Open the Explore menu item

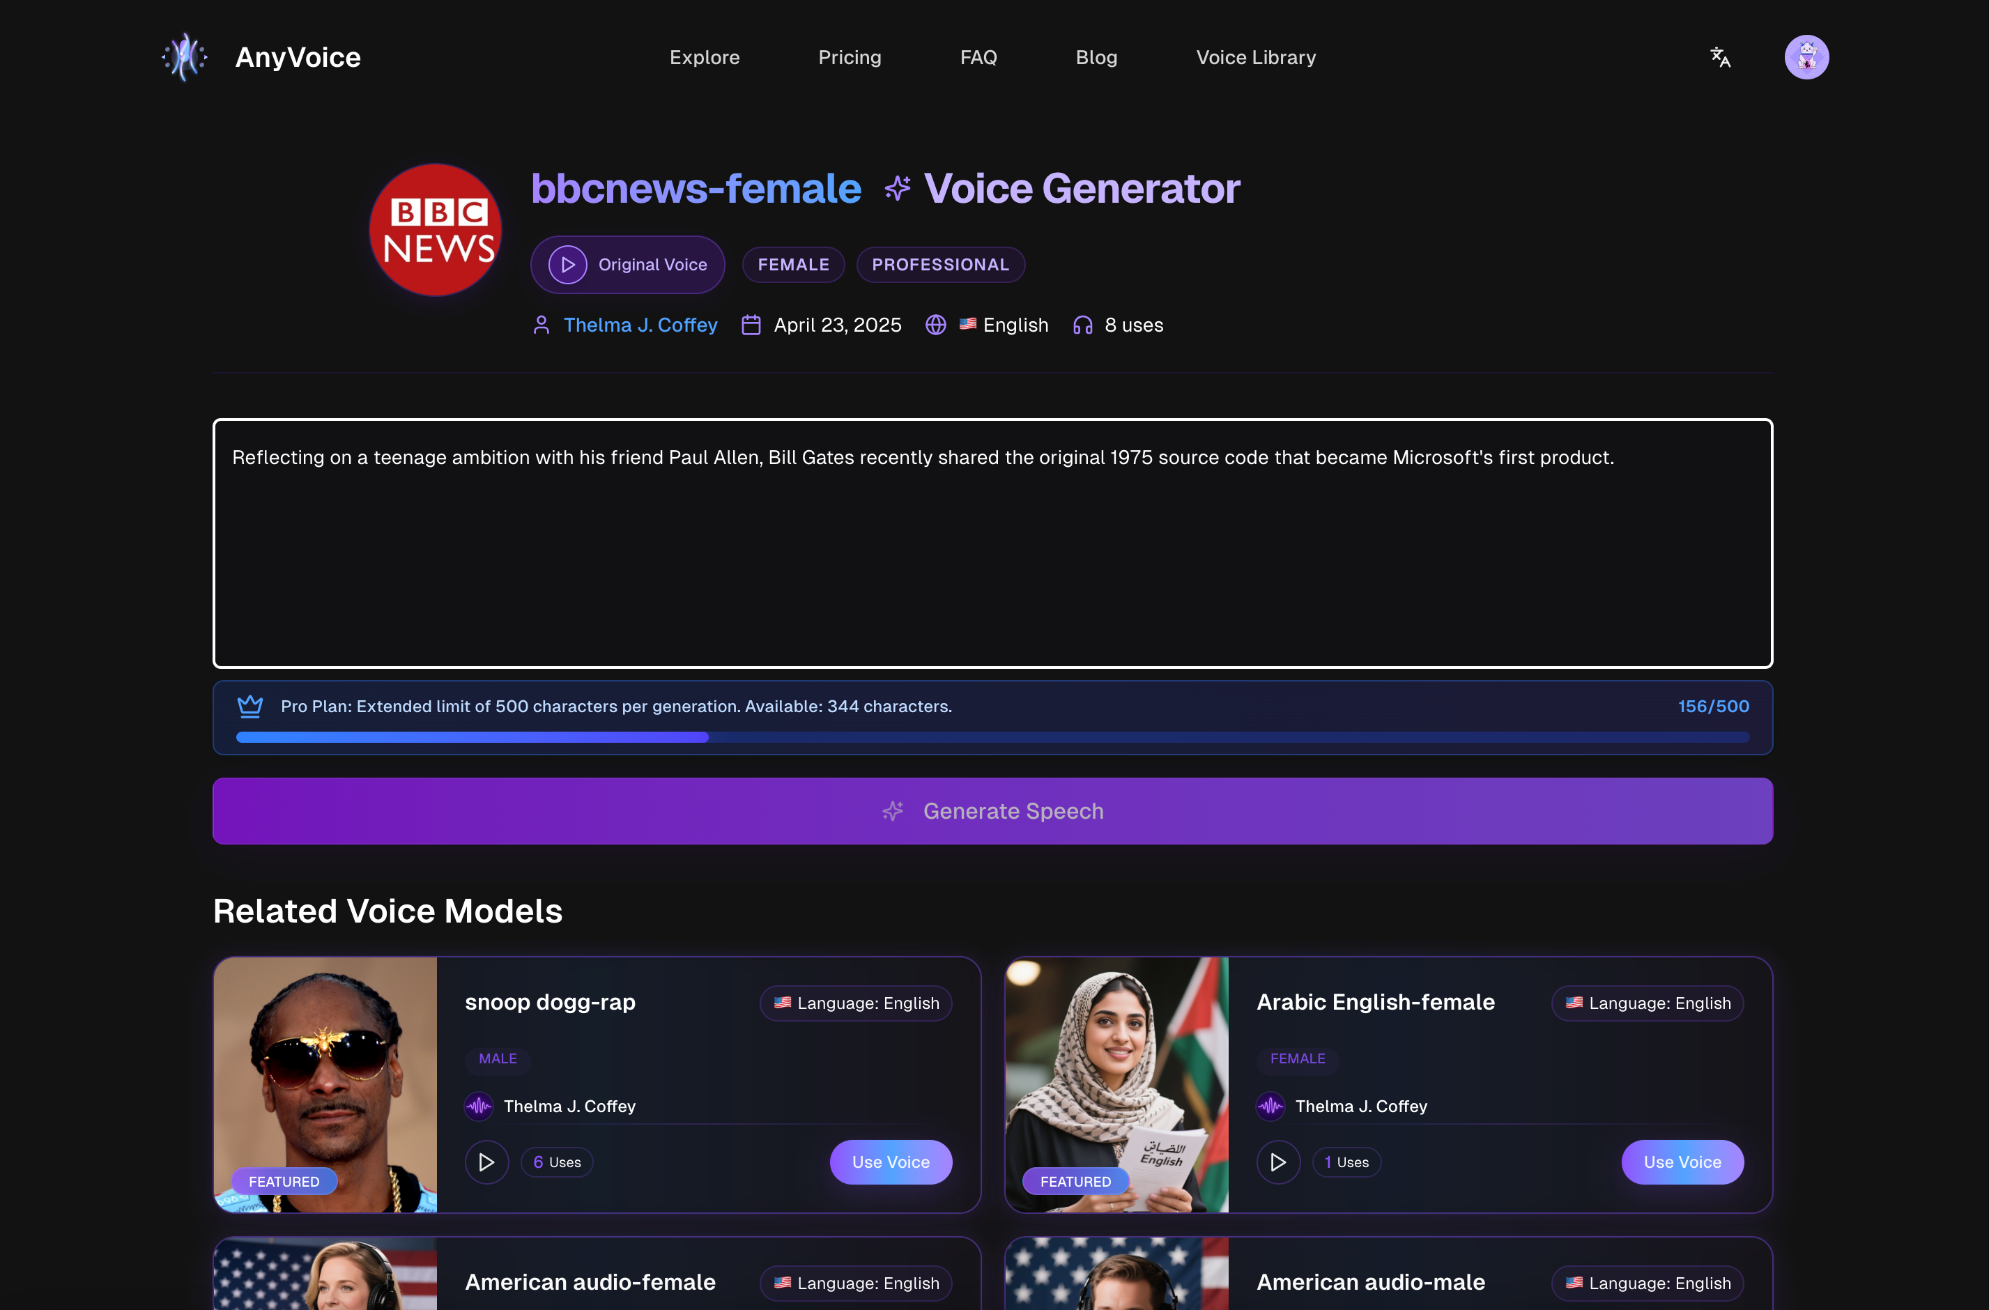tap(704, 57)
